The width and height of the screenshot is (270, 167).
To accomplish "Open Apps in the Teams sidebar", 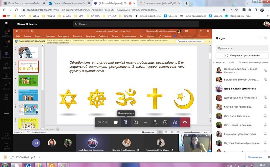I will click(6, 136).
